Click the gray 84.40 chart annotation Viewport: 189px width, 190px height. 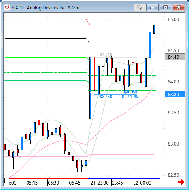106,55
